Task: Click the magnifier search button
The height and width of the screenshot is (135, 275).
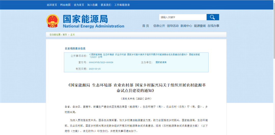Action: pyautogui.click(x=213, y=17)
